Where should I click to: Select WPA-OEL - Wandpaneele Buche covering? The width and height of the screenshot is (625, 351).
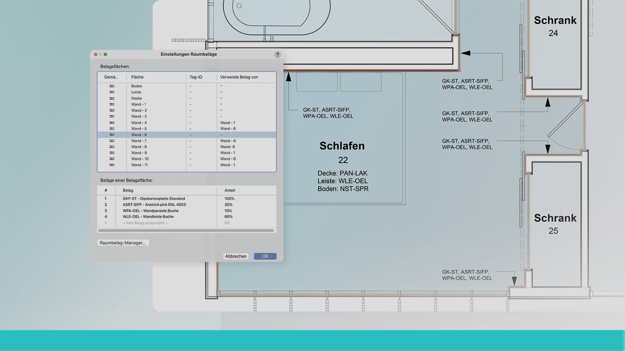tap(151, 211)
